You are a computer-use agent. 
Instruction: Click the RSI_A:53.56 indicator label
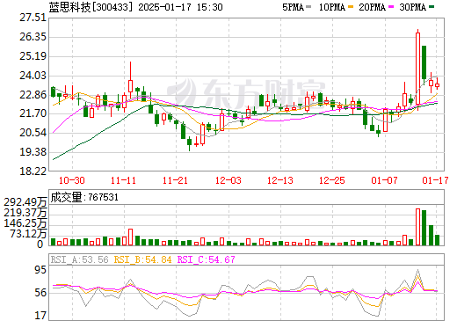(x=80, y=259)
